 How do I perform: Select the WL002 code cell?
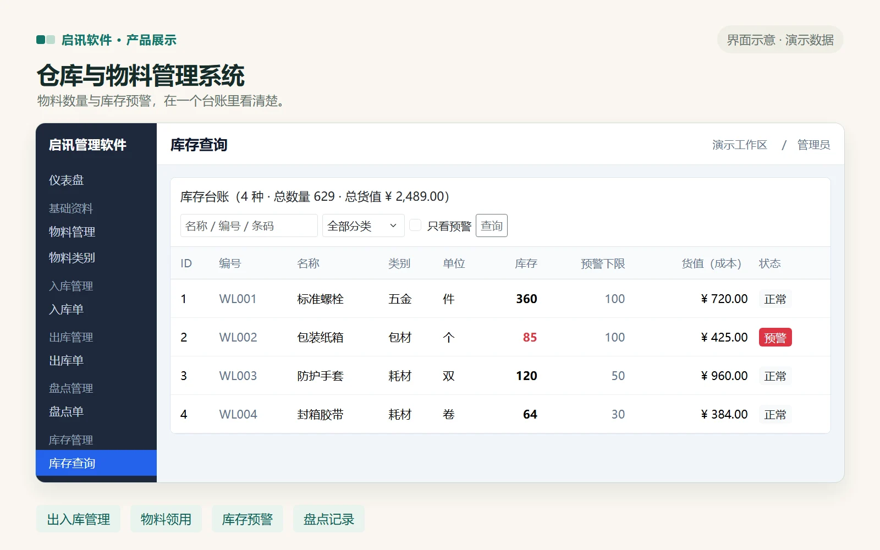pyautogui.click(x=238, y=337)
